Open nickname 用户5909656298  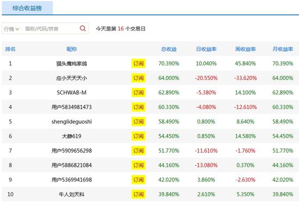[x=72, y=150]
